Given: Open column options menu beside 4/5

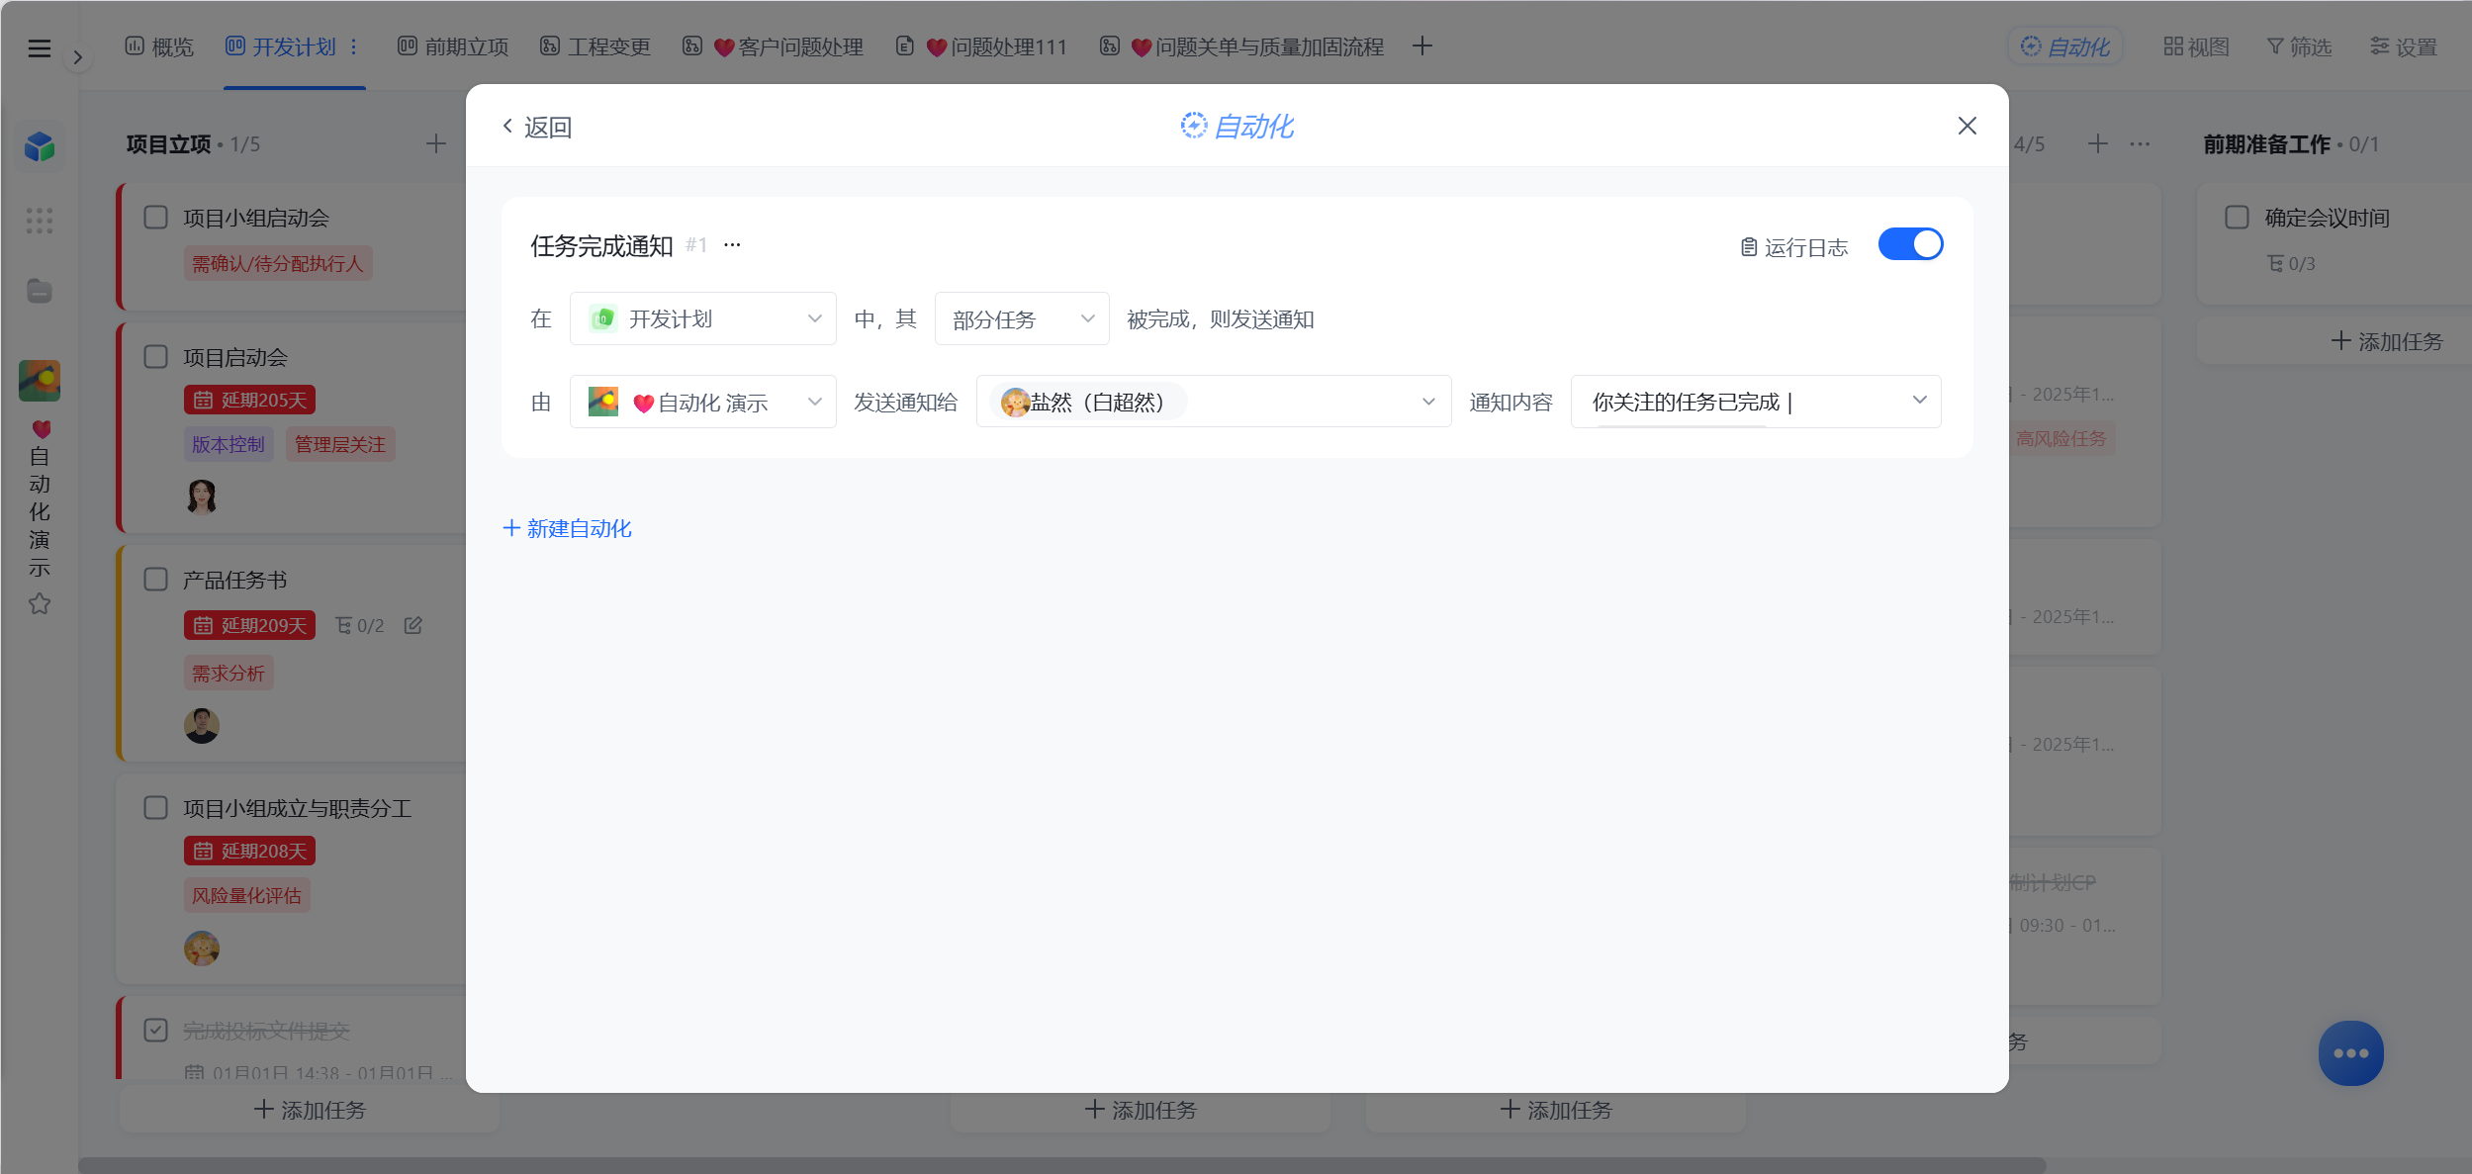Looking at the screenshot, I should coord(2140,143).
